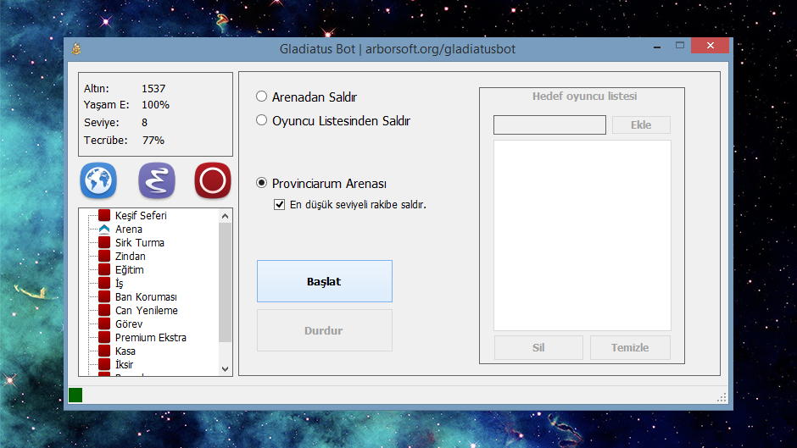The image size is (797, 448).
Task: Click the green status square in status bar
Action: pos(75,395)
